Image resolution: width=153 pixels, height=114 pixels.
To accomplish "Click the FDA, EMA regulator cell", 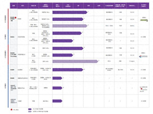I will [x=109, y=26].
